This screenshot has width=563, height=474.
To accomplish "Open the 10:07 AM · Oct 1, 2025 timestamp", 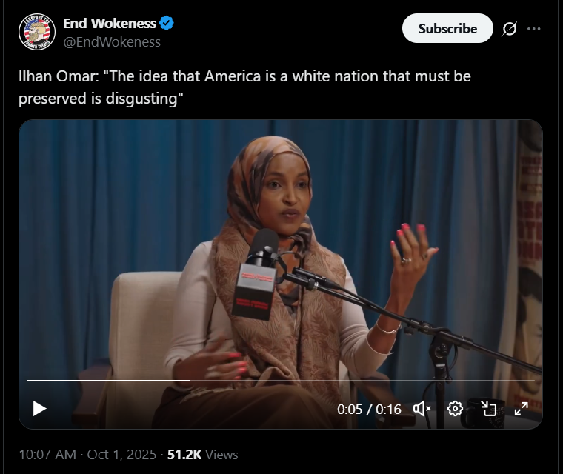I will tap(87, 455).
